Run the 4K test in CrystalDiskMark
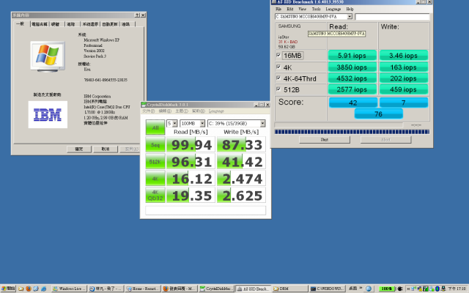This screenshot has width=469, height=293. pos(155,179)
